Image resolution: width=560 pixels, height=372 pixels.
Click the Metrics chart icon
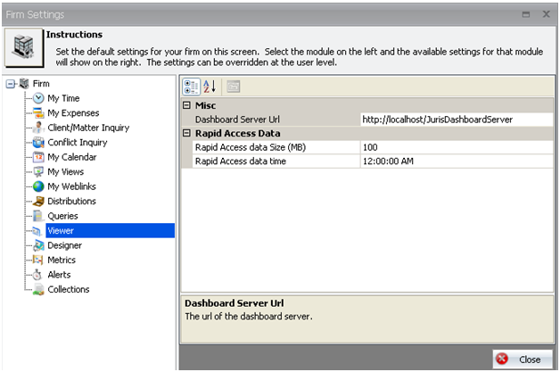pyautogui.click(x=38, y=260)
